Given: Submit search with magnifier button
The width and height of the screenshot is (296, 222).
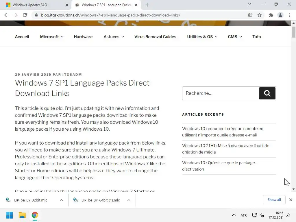Looking at the screenshot, I should (267, 93).
